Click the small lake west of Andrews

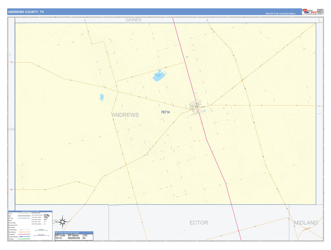pyautogui.click(x=102, y=97)
